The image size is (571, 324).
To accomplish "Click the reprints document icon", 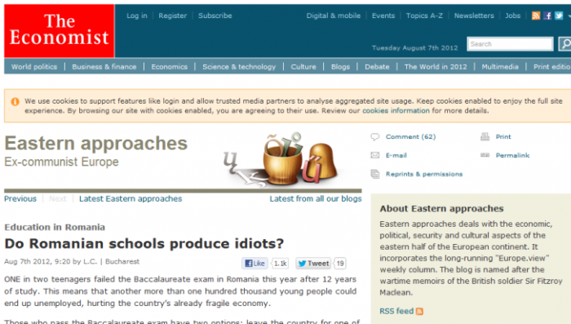I will click(x=375, y=174).
